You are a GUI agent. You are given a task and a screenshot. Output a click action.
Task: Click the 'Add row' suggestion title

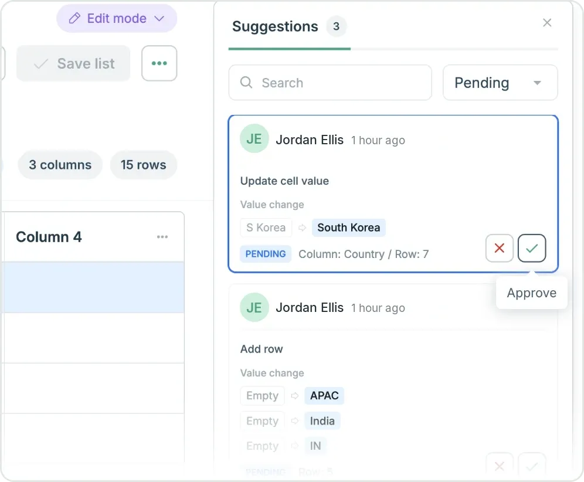[262, 349]
